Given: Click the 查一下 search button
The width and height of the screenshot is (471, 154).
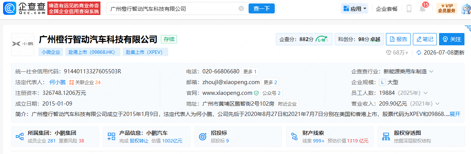Looking at the screenshot, I should click(262, 8).
